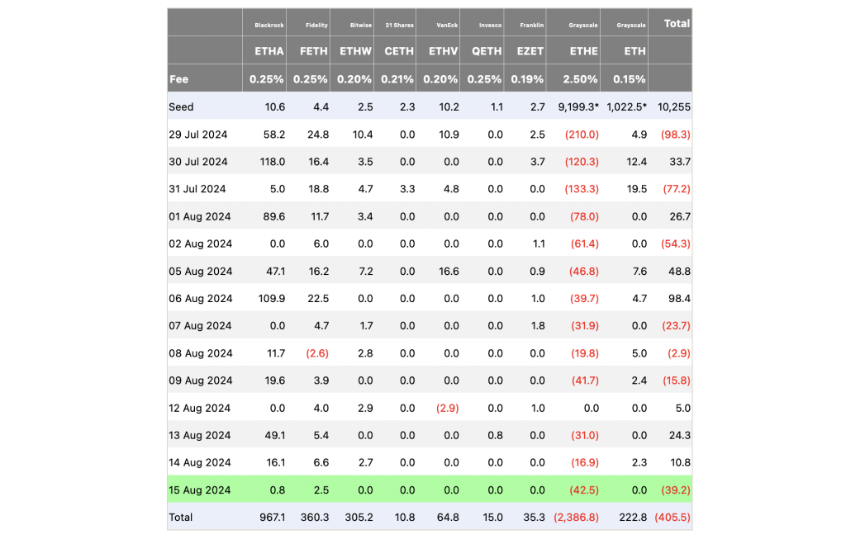846x539 pixels.
Task: Click the 1,022.5* seed value
Action: coord(626,106)
